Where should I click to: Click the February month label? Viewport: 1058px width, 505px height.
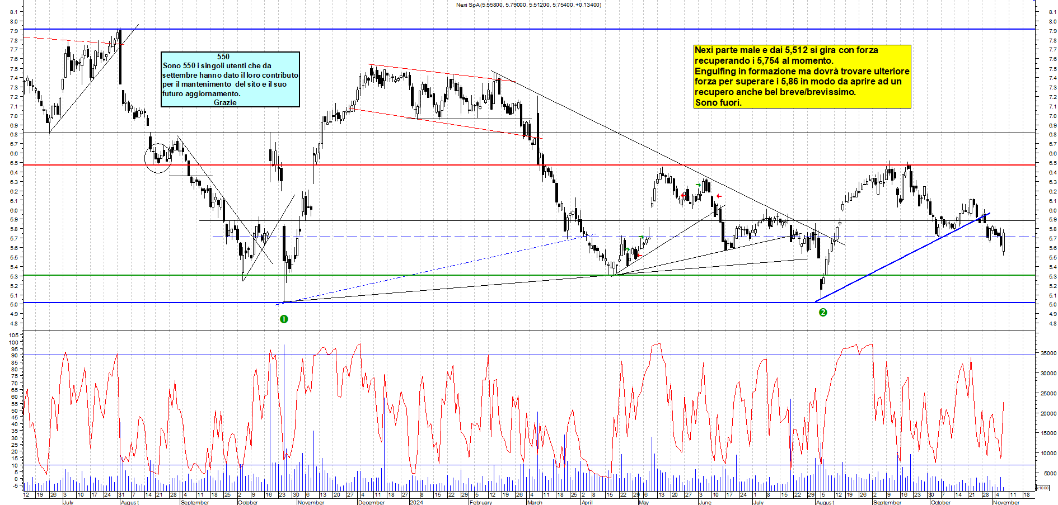point(481,502)
